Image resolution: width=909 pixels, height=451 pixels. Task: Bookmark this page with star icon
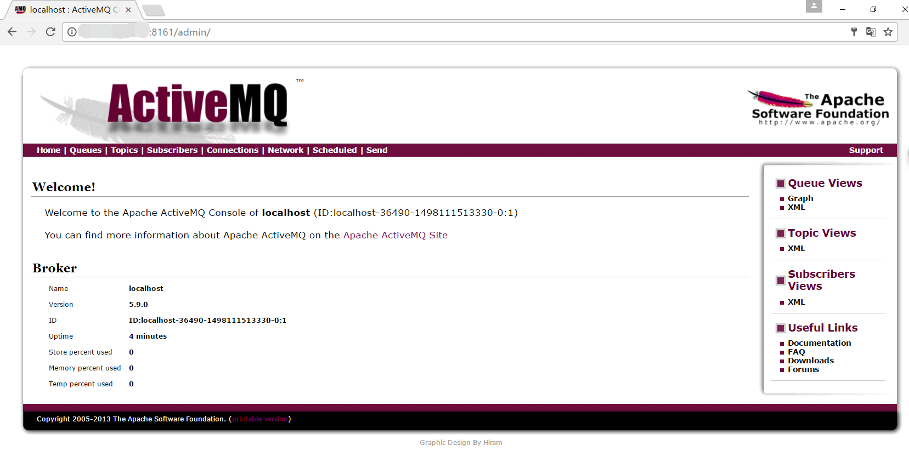[888, 32]
